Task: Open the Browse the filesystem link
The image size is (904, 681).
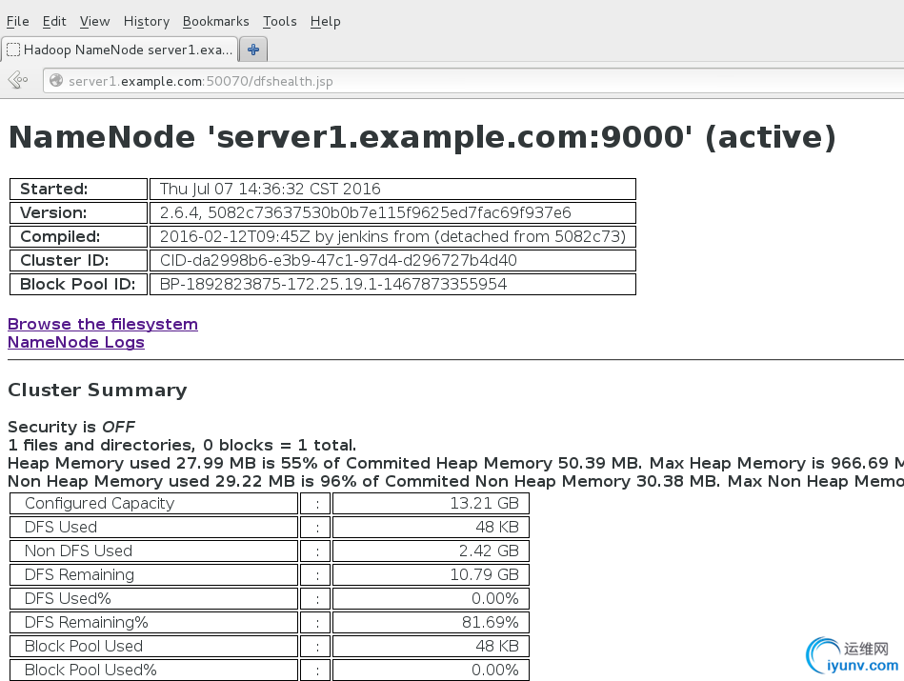Action: coord(103,324)
